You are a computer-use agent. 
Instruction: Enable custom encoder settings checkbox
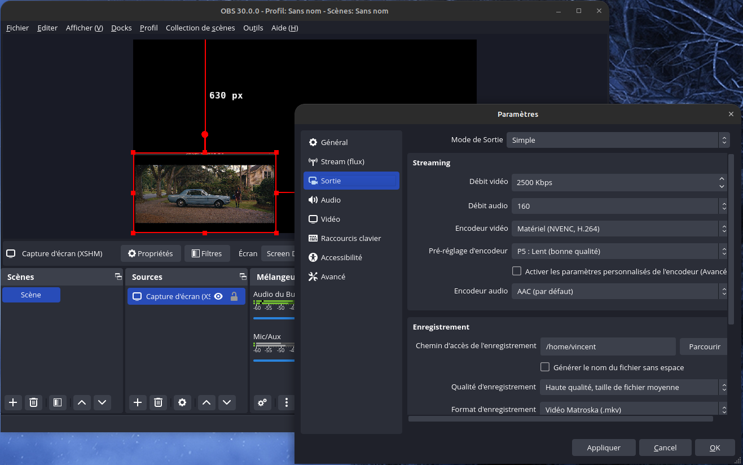click(516, 271)
